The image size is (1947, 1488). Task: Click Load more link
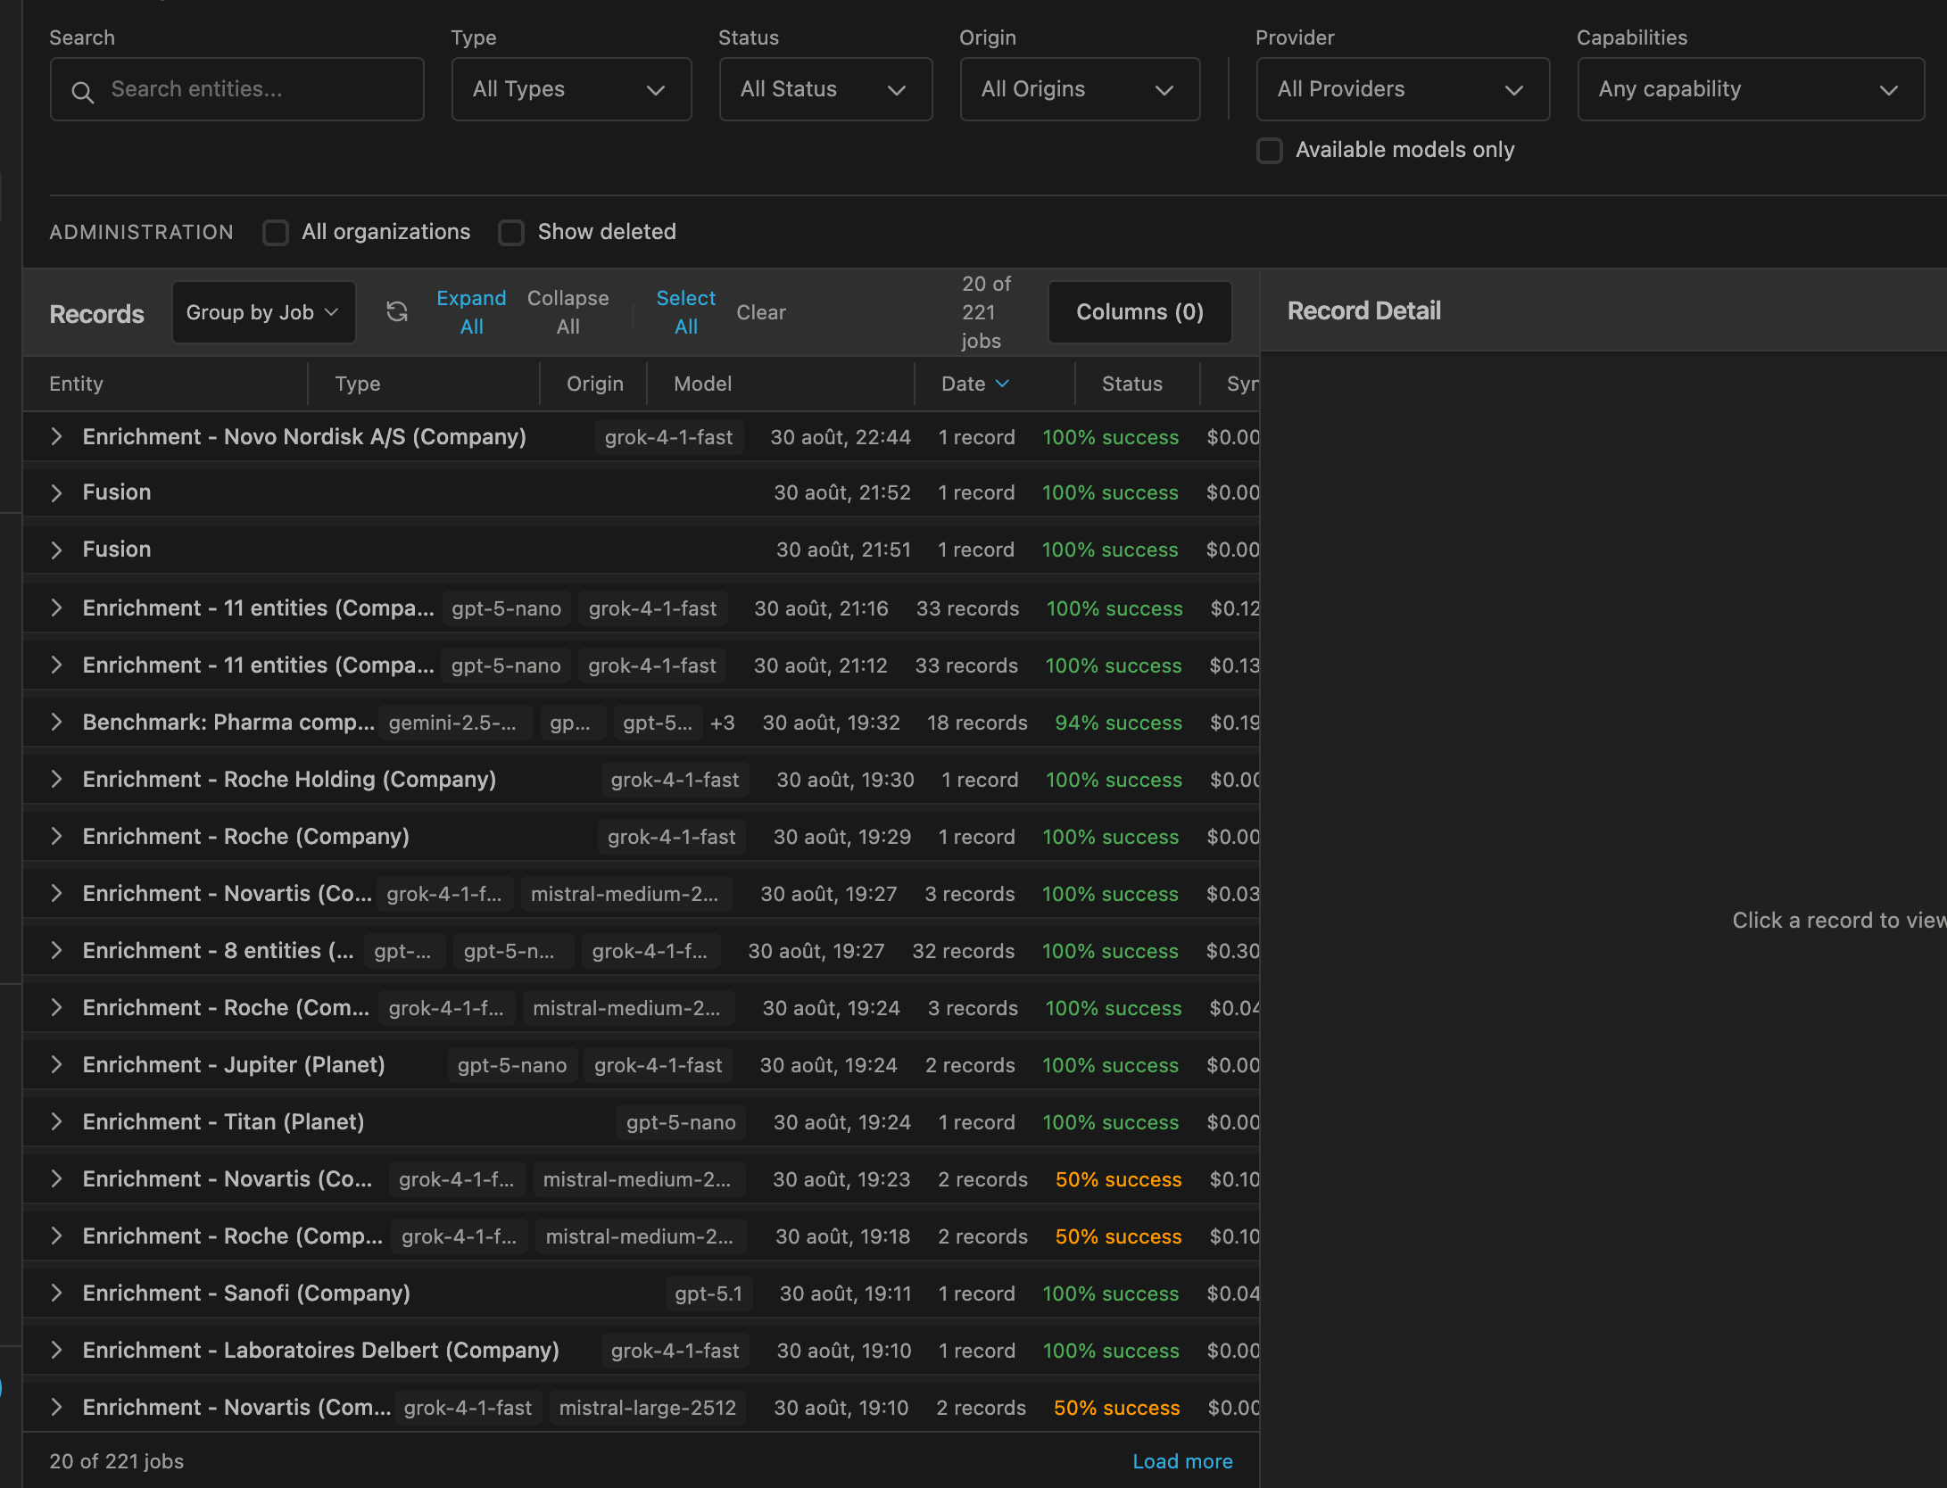coord(1182,1461)
